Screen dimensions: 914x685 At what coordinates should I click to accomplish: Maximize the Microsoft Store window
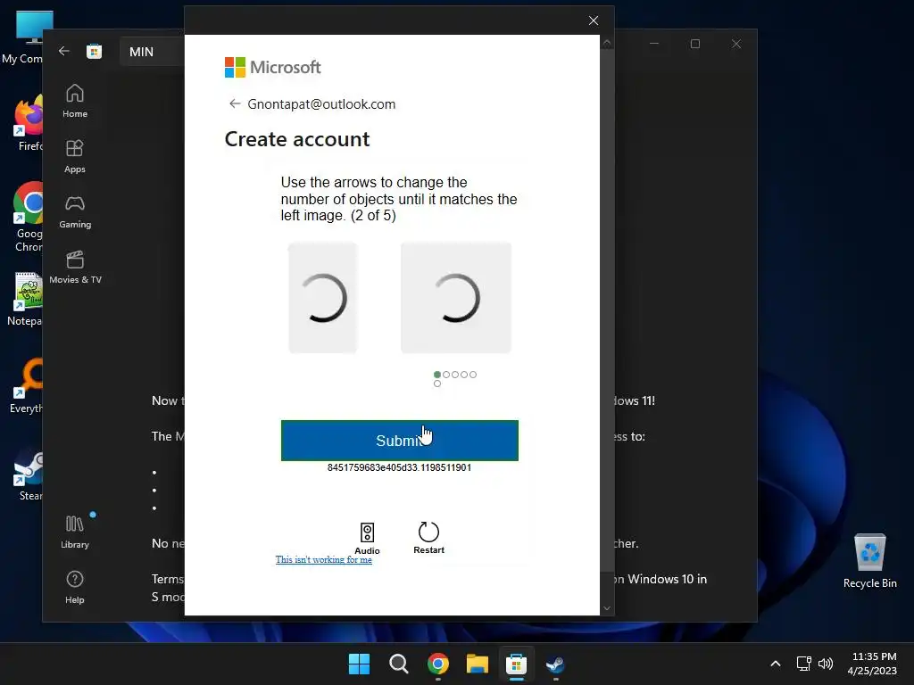point(694,44)
